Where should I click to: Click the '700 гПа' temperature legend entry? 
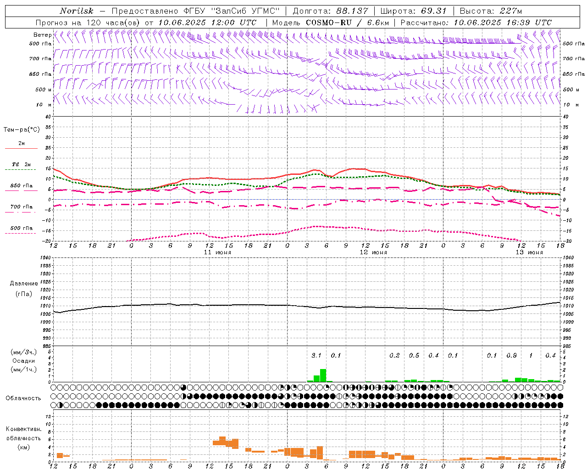point(22,207)
